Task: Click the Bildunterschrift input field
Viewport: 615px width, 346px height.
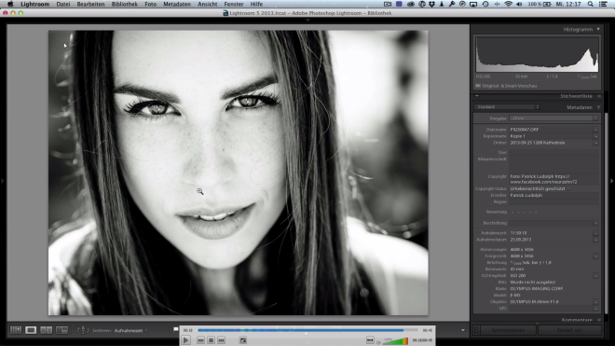Action: click(x=553, y=164)
